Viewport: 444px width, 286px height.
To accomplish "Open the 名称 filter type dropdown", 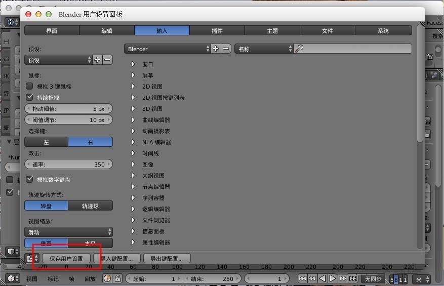I will pos(264,49).
